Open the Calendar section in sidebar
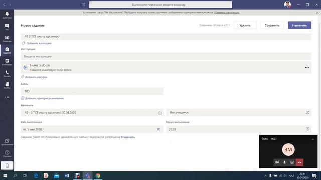Viewport: 321px width, 180px height. coord(7,62)
